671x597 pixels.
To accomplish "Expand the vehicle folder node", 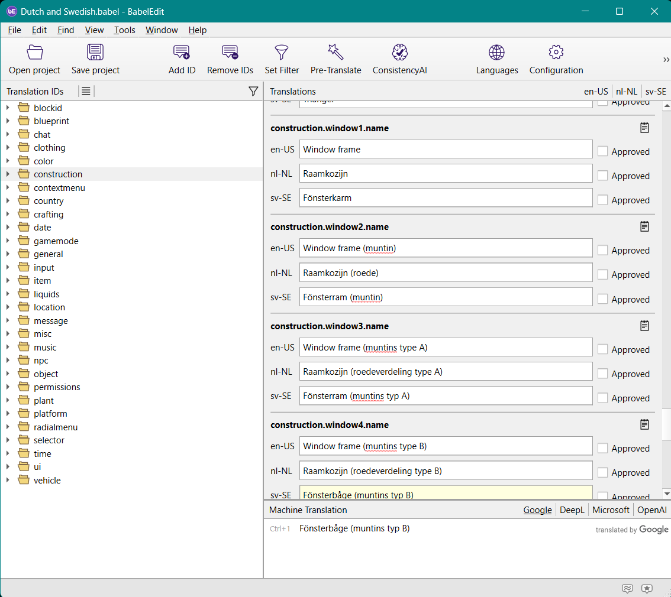I will [x=8, y=481].
